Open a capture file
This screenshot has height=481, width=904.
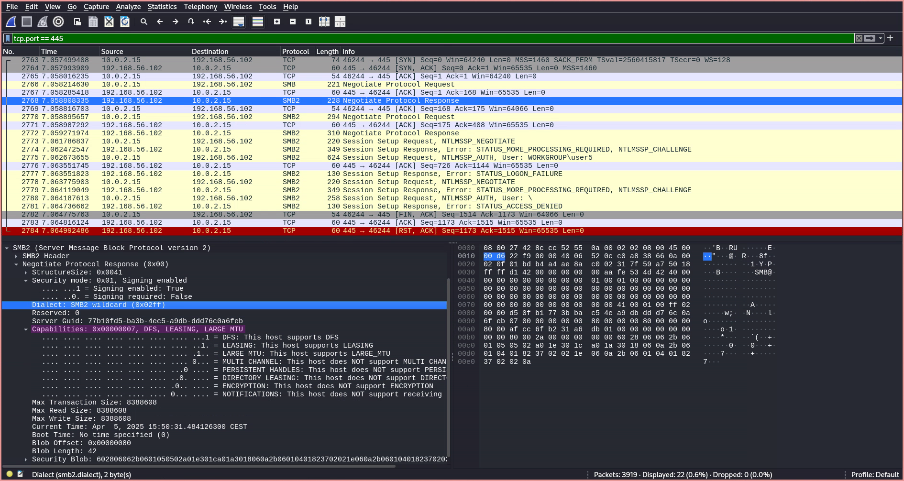(x=77, y=22)
